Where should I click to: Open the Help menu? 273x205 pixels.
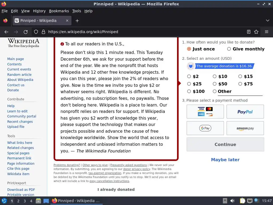[x=89, y=11]
